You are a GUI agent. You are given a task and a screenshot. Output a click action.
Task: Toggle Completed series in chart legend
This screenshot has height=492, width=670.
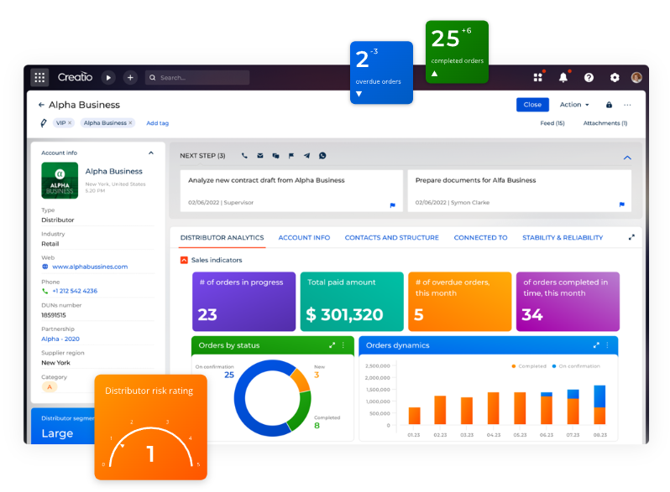pos(529,366)
